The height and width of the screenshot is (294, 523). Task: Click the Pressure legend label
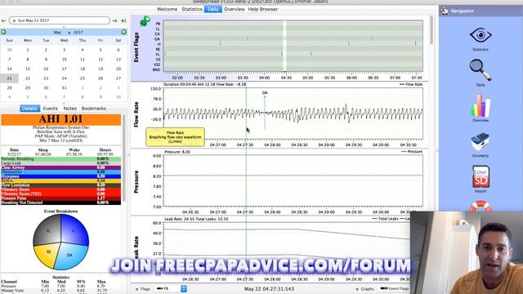(x=412, y=152)
